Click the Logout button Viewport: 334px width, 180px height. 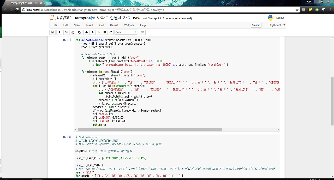click(280, 18)
